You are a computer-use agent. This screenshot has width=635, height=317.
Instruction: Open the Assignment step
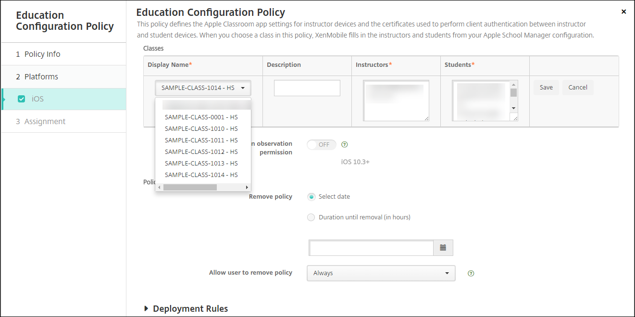pyautogui.click(x=45, y=122)
